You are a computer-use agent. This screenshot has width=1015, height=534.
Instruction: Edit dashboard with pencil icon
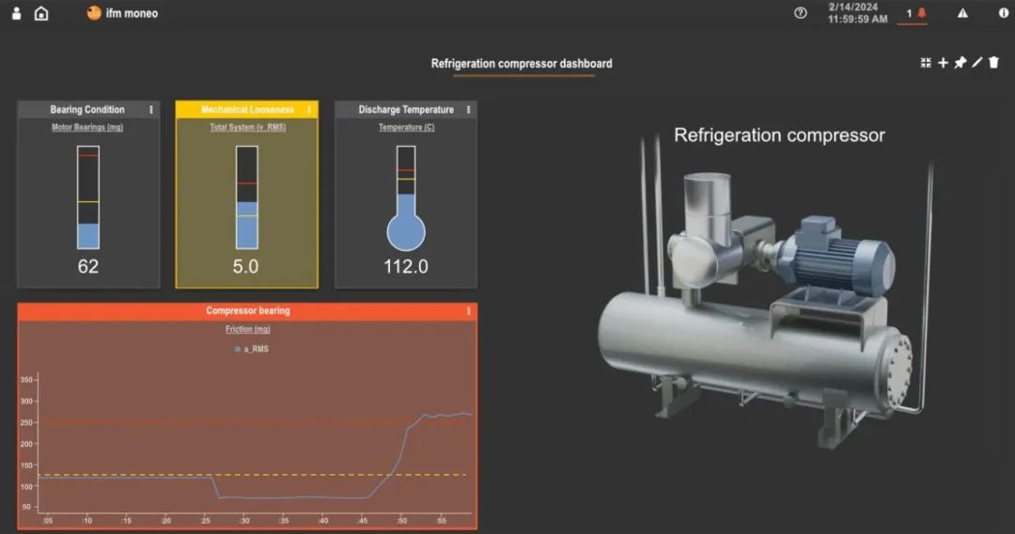click(977, 63)
